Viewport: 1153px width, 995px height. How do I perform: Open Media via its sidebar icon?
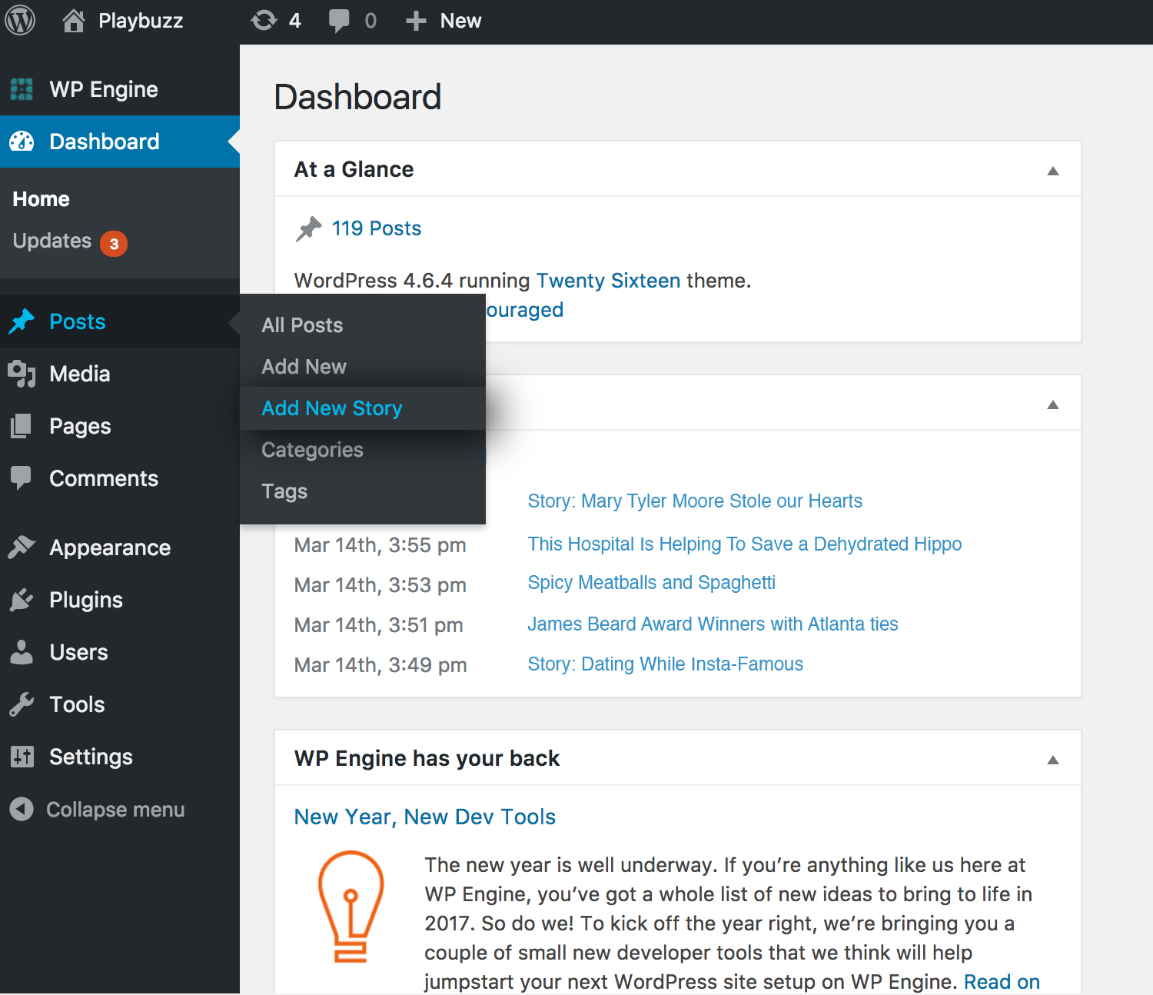coord(22,374)
